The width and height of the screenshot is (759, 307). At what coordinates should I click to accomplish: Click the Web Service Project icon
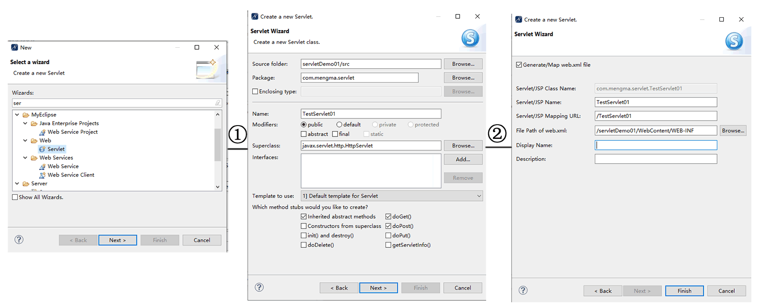pyautogui.click(x=42, y=132)
